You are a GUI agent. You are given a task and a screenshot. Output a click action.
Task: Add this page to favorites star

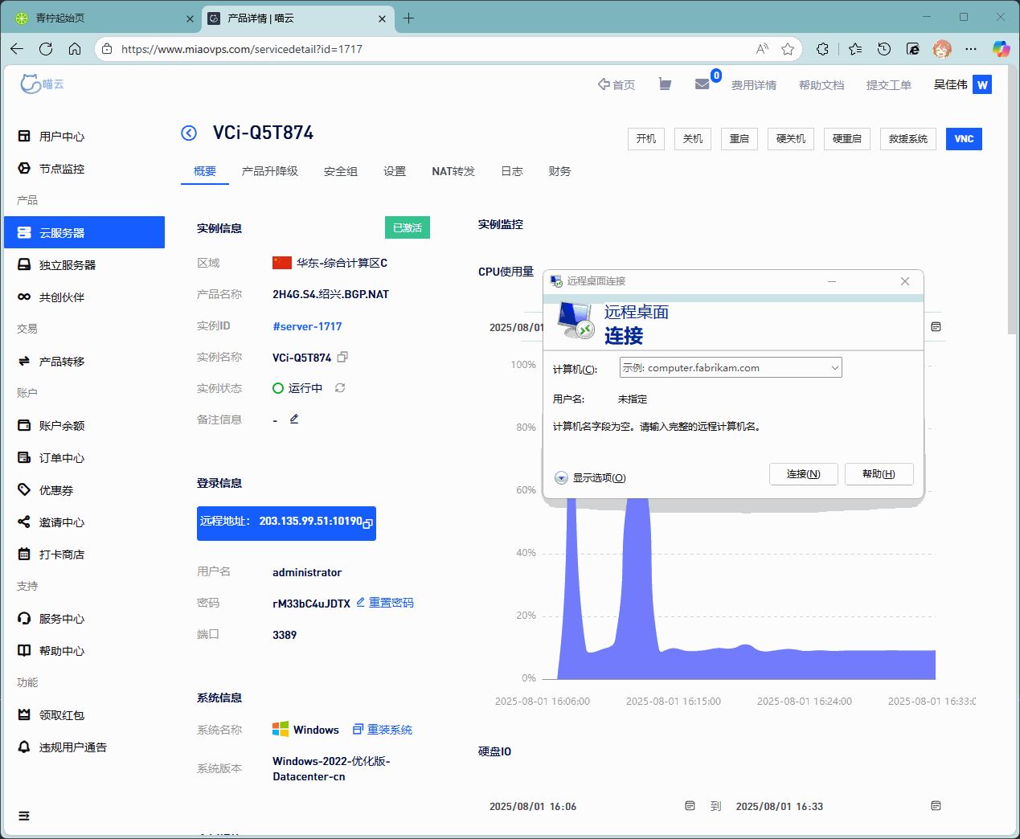788,49
